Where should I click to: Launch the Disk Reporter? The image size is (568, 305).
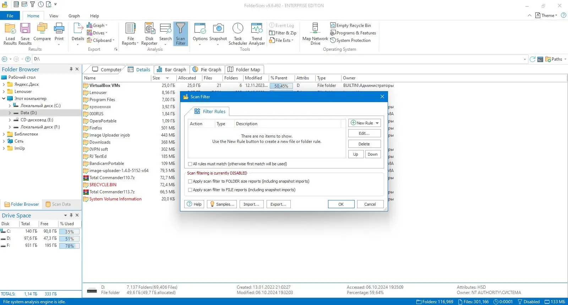[x=149, y=34]
